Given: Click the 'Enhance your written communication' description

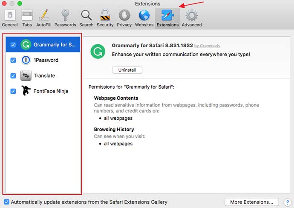Looking at the screenshot, I should point(181,55).
